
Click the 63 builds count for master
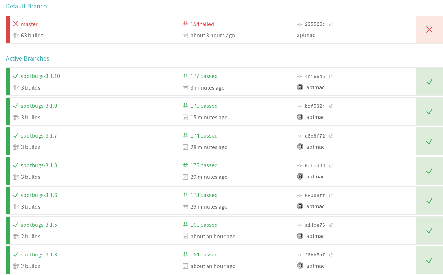[32, 36]
